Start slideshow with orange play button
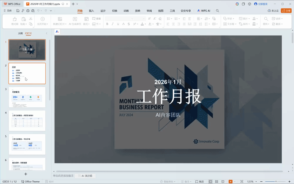 pos(230,181)
